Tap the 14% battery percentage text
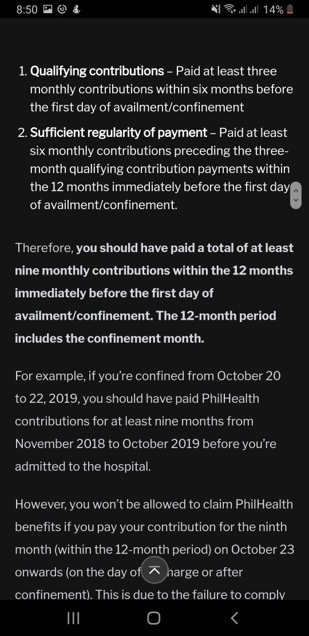Viewport: 309px width, 636px height. (273, 10)
